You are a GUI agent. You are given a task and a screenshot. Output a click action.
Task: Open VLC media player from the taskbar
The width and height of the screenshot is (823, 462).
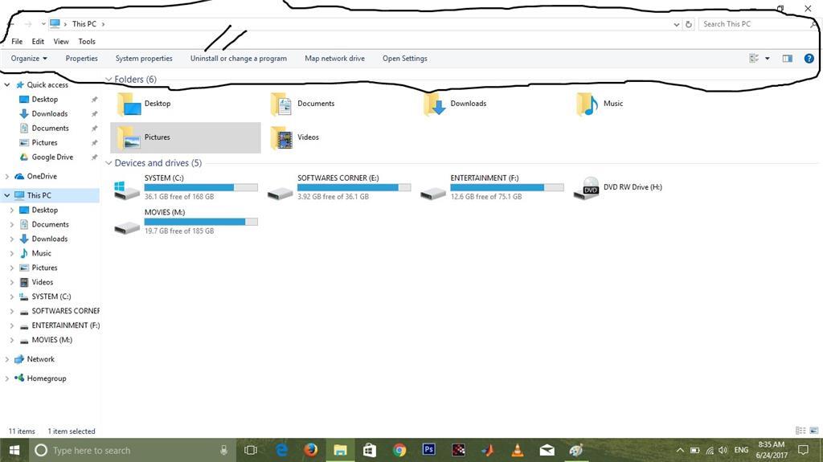517,450
